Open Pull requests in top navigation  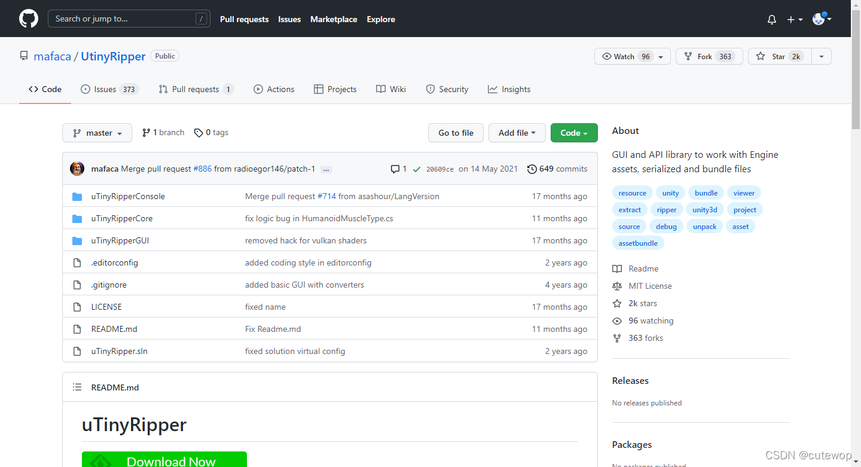(244, 19)
